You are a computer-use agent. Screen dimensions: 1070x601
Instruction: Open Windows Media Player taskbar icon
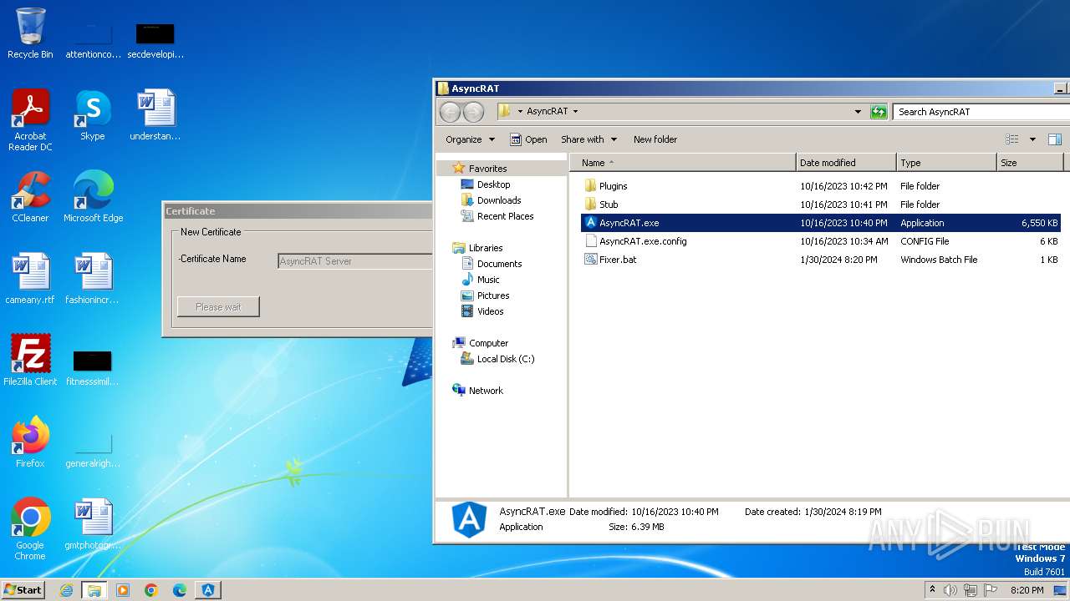123,590
